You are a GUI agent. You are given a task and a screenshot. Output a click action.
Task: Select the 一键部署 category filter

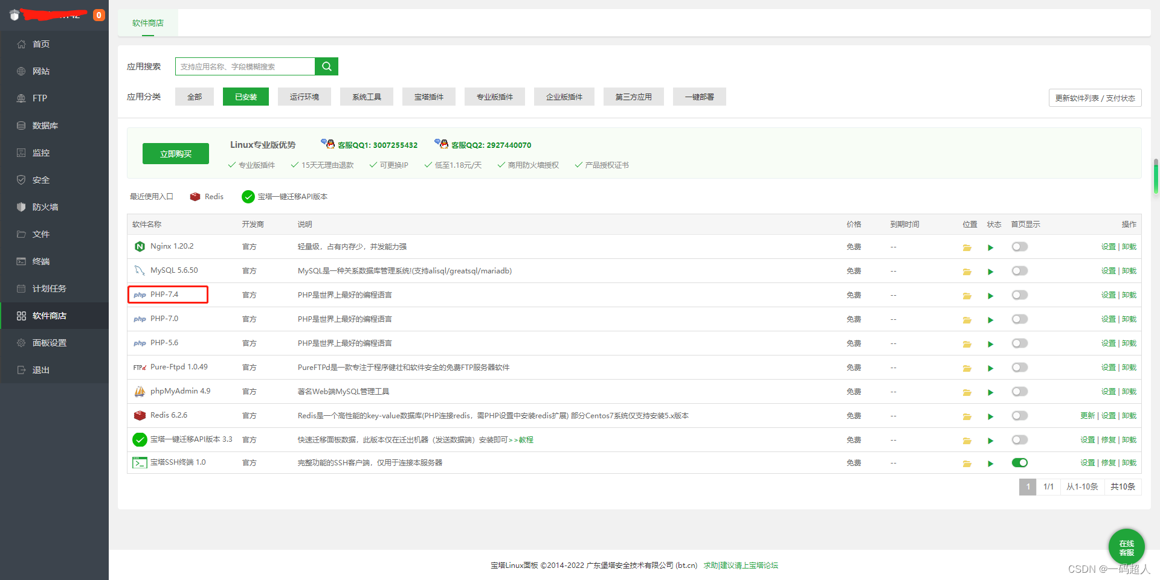coord(700,97)
